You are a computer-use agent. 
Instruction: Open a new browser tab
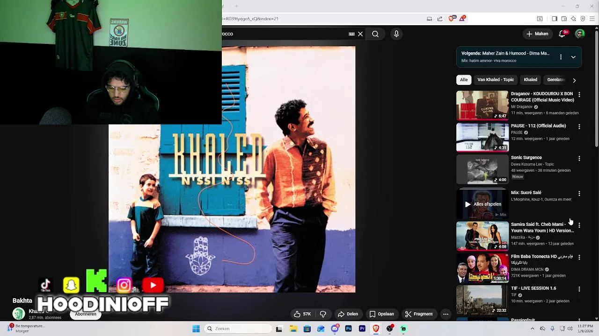point(236,6)
